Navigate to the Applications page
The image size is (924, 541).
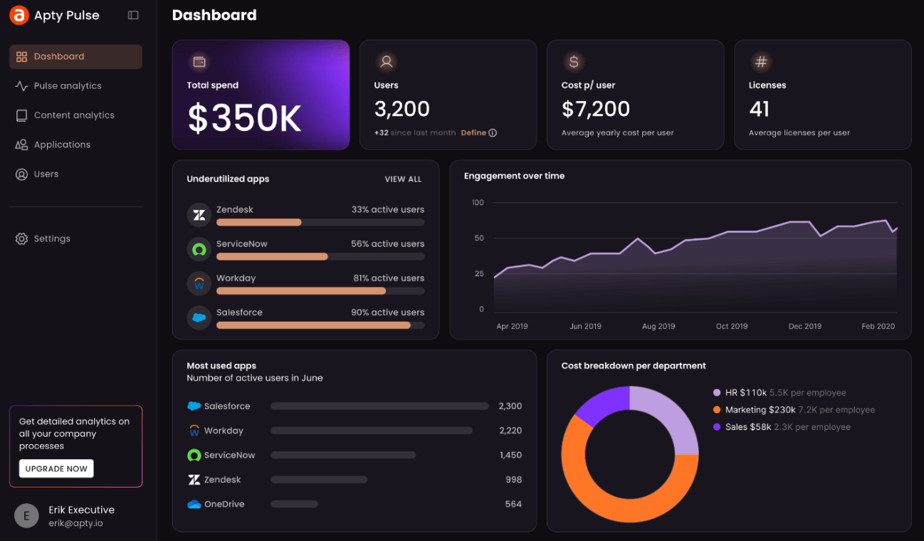pyautogui.click(x=62, y=144)
